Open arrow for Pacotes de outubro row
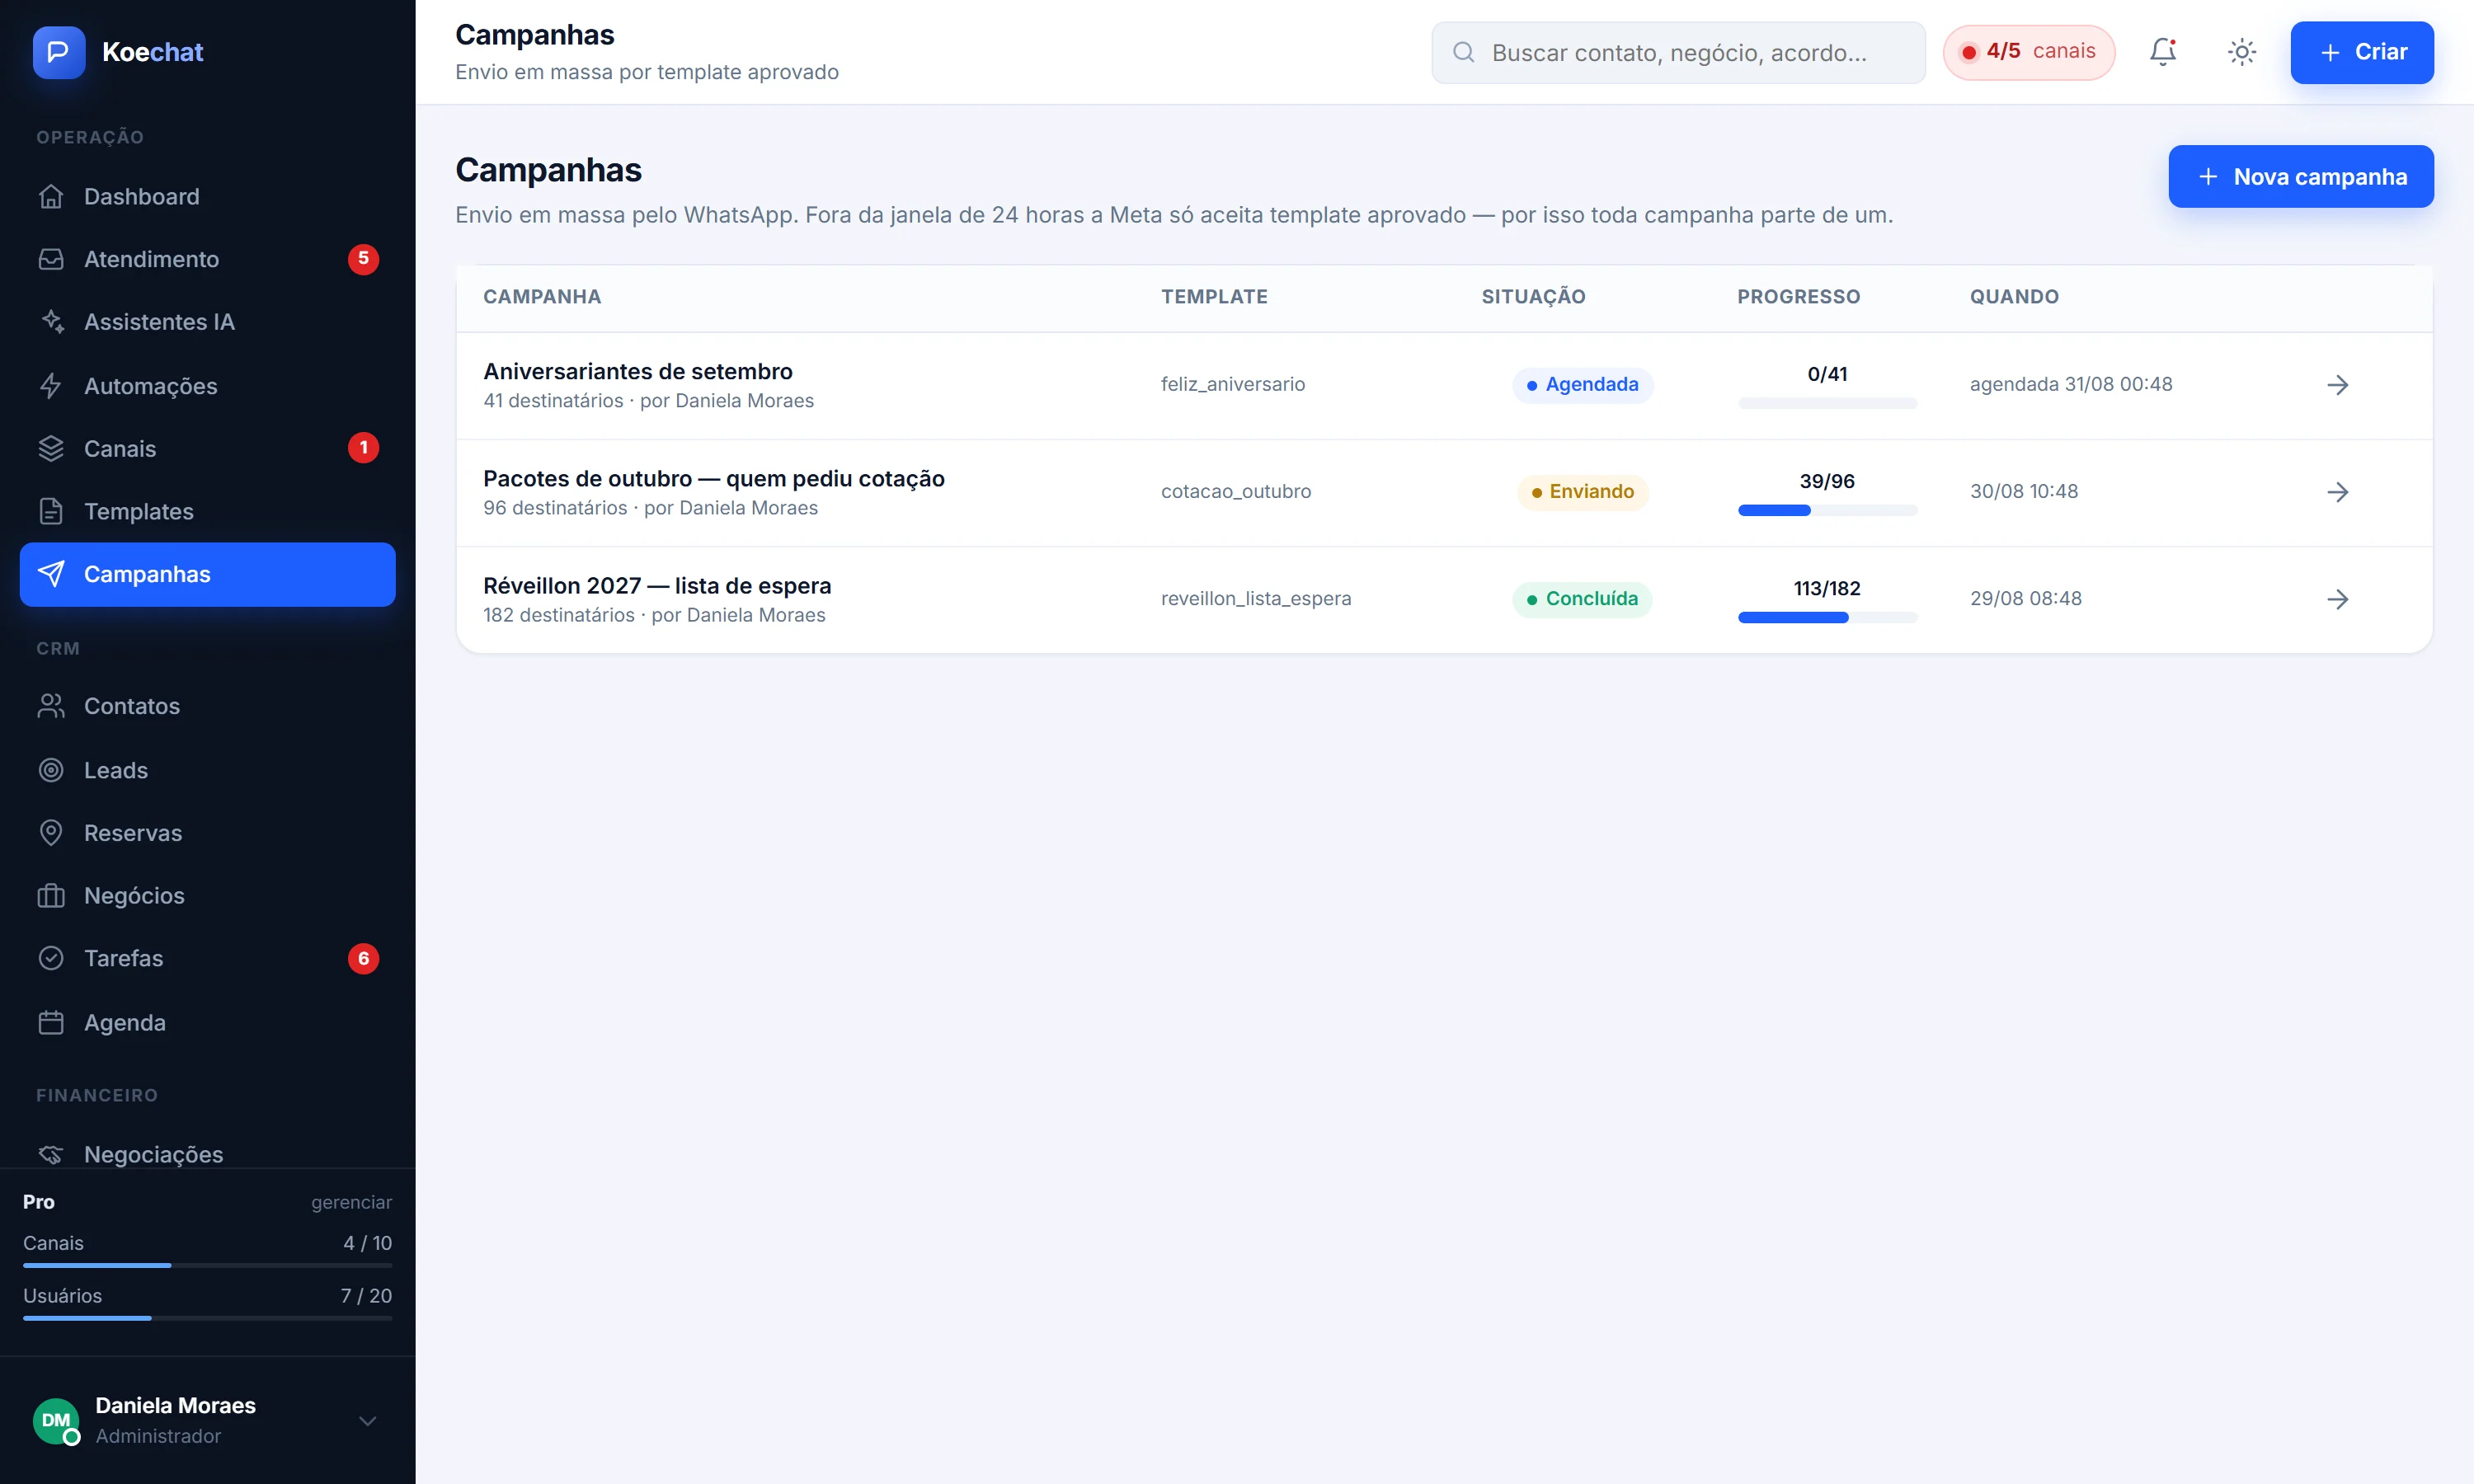 2337,492
